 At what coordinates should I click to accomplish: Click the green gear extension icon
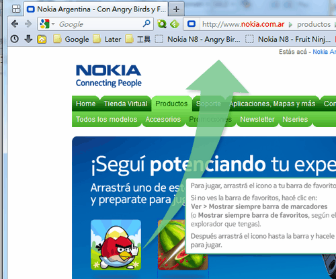click(161, 24)
